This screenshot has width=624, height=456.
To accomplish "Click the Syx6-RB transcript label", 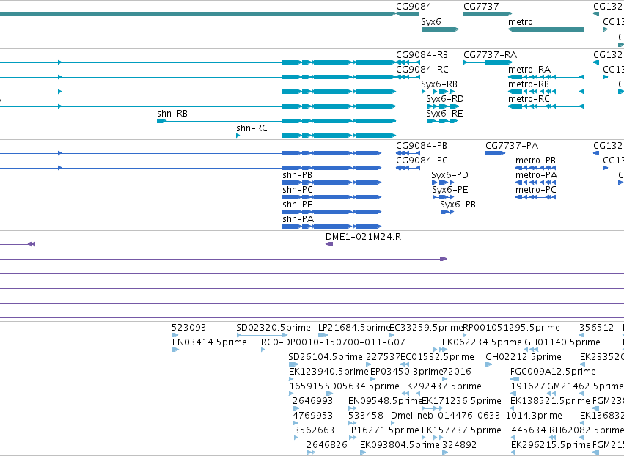I will [439, 84].
